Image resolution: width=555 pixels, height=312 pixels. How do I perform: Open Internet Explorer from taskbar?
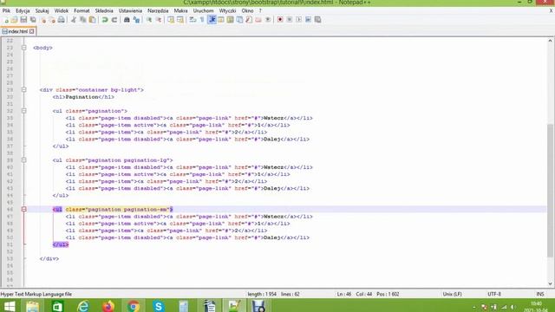[83, 306]
